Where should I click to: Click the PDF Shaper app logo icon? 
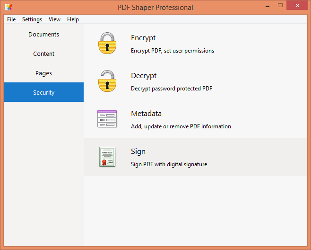[x=9, y=7]
